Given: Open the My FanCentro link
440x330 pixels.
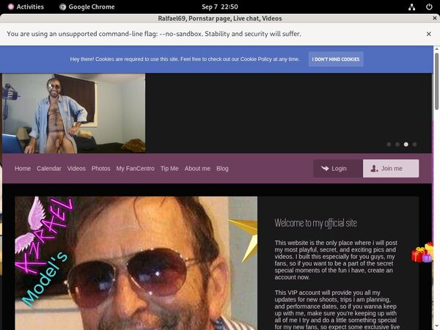Looking at the screenshot, I should coord(135,169).
